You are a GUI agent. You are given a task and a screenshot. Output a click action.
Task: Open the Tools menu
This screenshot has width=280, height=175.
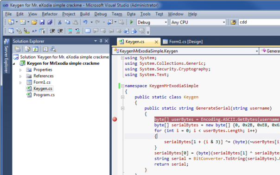(146, 14)
